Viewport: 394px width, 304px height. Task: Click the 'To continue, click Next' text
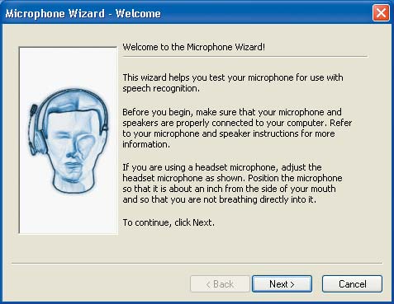point(169,222)
